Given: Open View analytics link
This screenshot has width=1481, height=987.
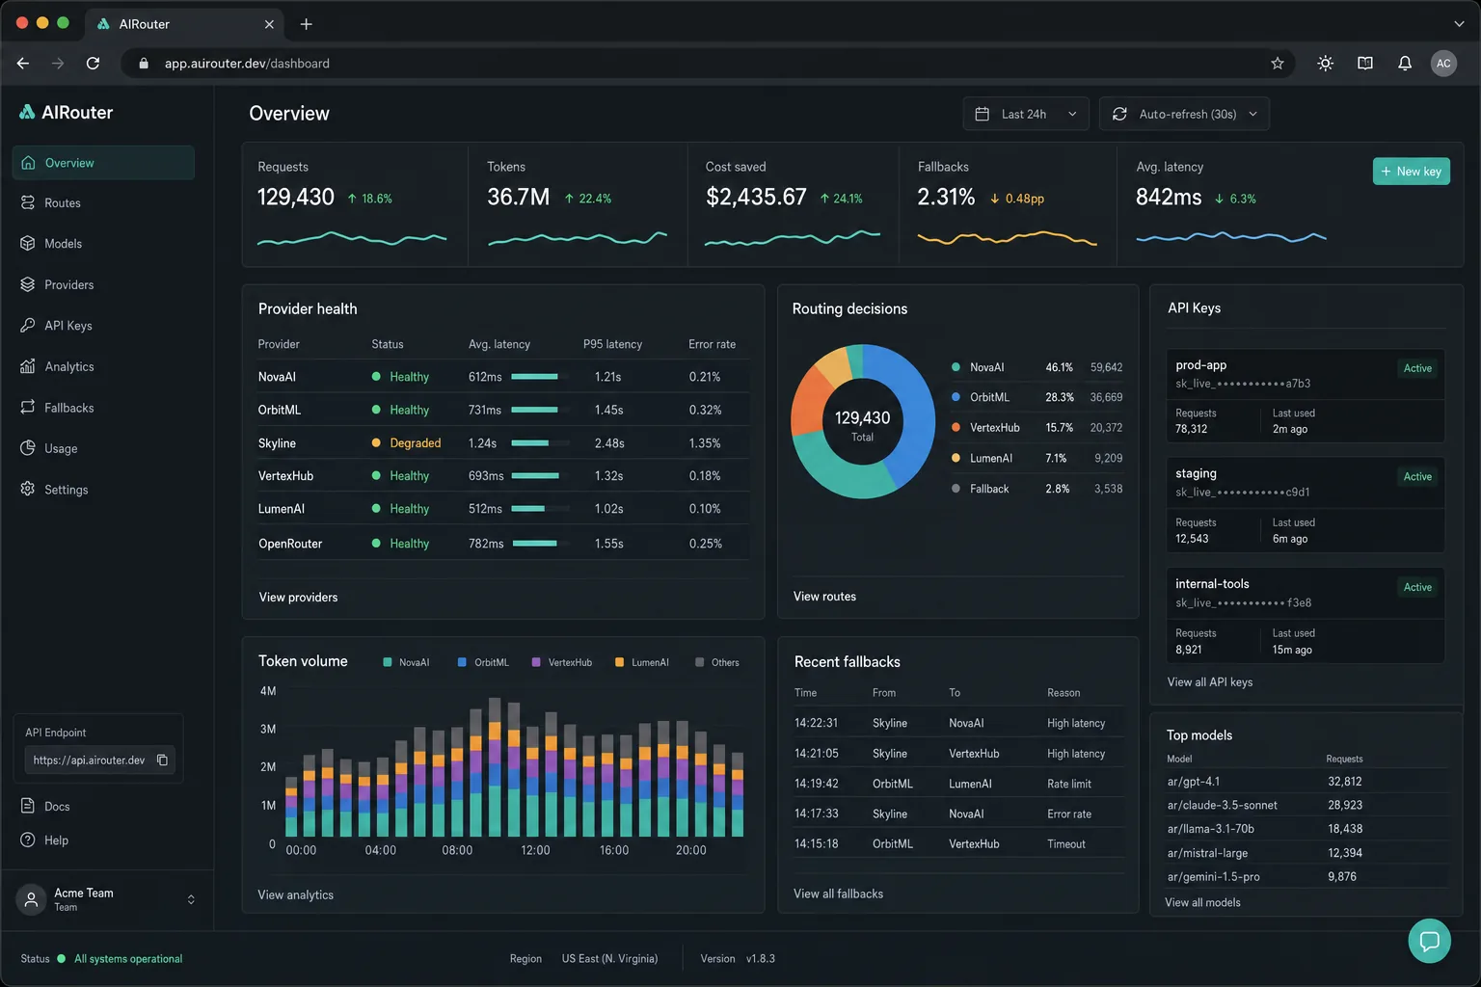Looking at the screenshot, I should [295, 895].
